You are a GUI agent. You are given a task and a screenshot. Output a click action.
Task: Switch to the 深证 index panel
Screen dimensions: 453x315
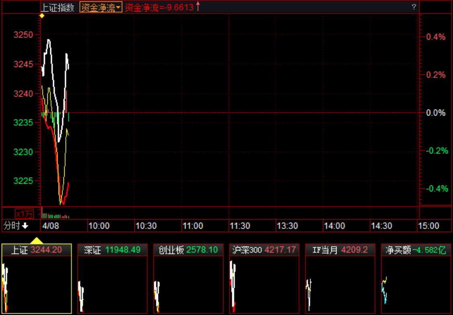[x=112, y=278]
